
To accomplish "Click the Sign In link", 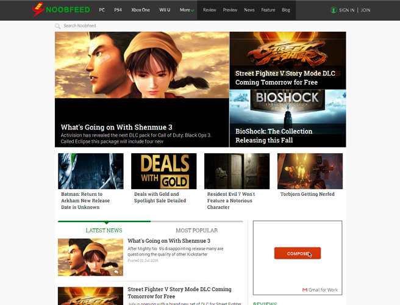I will point(347,10).
